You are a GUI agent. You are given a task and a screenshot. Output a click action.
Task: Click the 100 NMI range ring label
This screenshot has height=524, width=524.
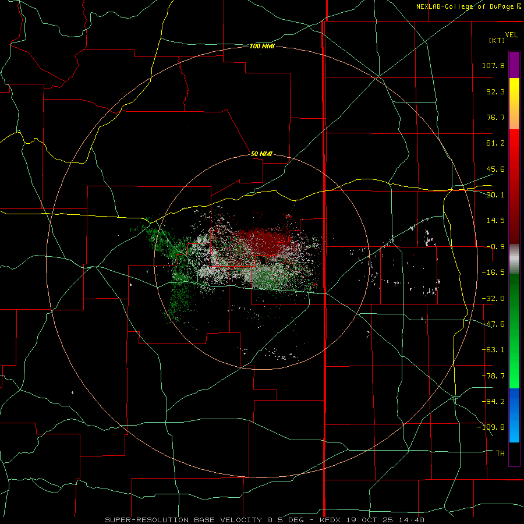262,46
